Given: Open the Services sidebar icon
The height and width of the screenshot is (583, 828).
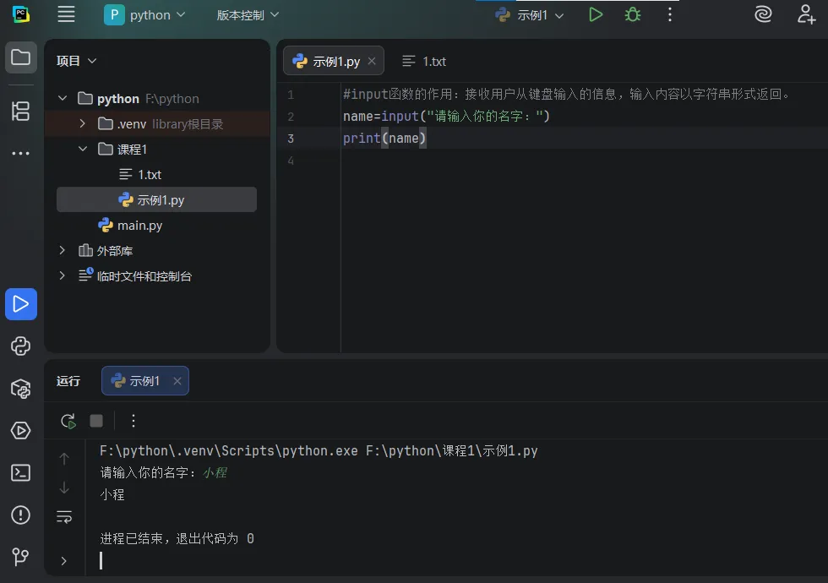Looking at the screenshot, I should (20, 431).
